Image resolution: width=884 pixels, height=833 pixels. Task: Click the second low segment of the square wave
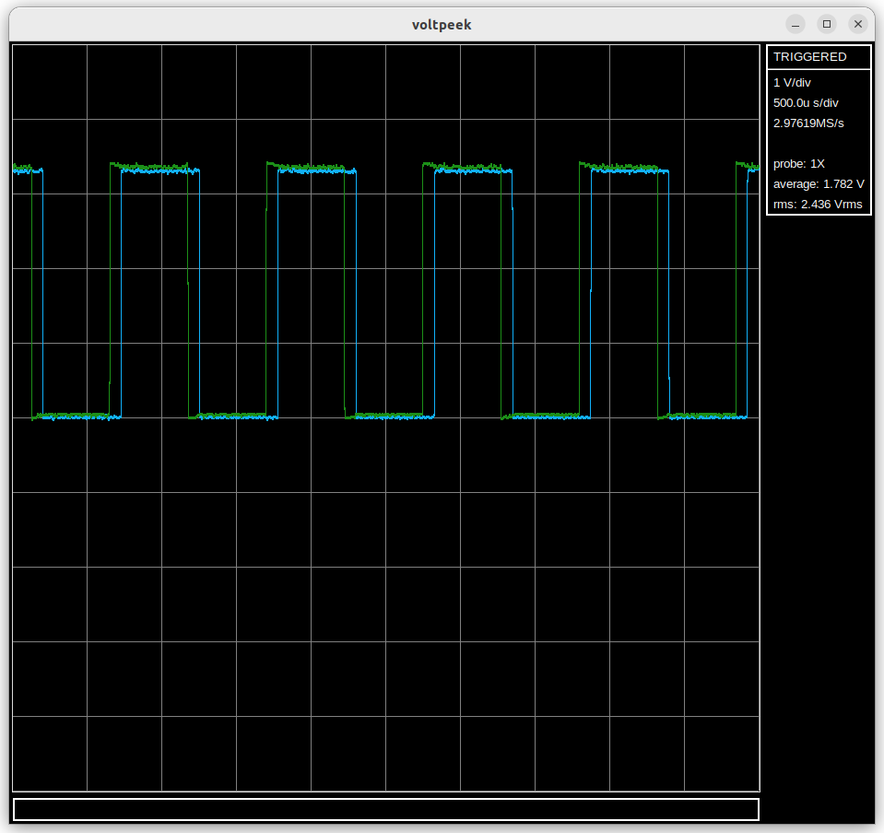tap(232, 416)
